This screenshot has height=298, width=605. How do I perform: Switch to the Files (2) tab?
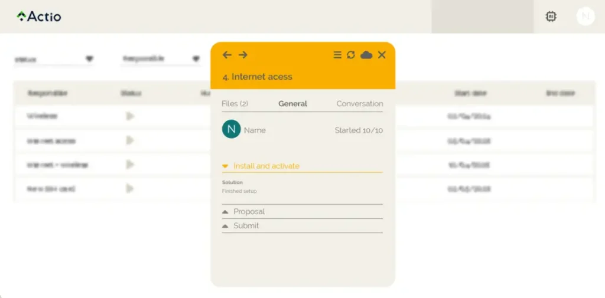pyautogui.click(x=235, y=103)
